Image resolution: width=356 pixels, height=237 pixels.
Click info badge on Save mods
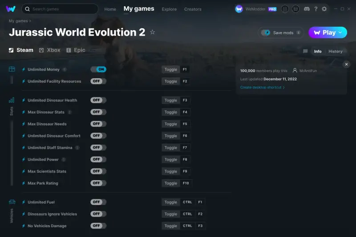tap(298, 32)
